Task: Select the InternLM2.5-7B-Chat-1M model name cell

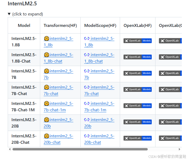Action: [x=24, y=106]
